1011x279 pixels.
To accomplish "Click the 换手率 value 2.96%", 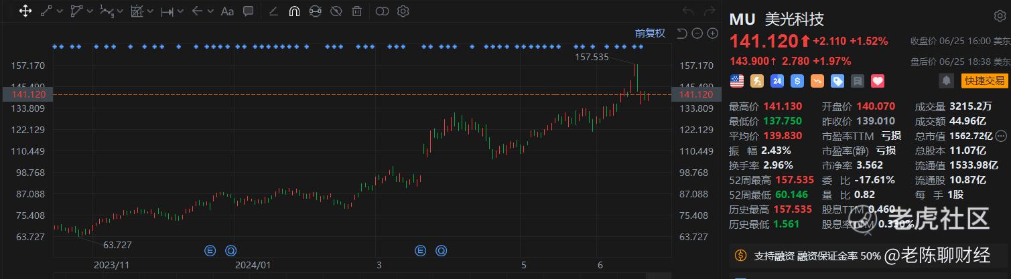I will coord(777,165).
